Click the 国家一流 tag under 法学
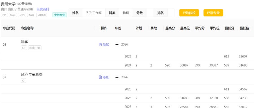This screenshot has width=254, height=111. [x=35, y=48]
